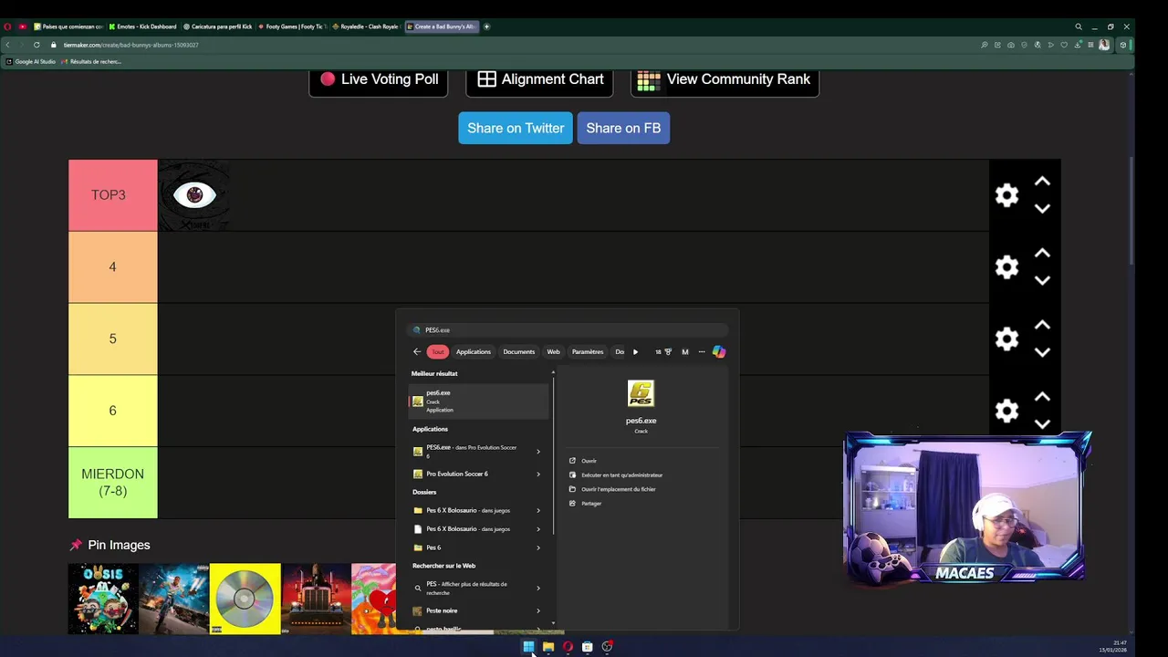1168x657 pixels.
Task: Open the three-dot more options in search
Action: click(702, 352)
